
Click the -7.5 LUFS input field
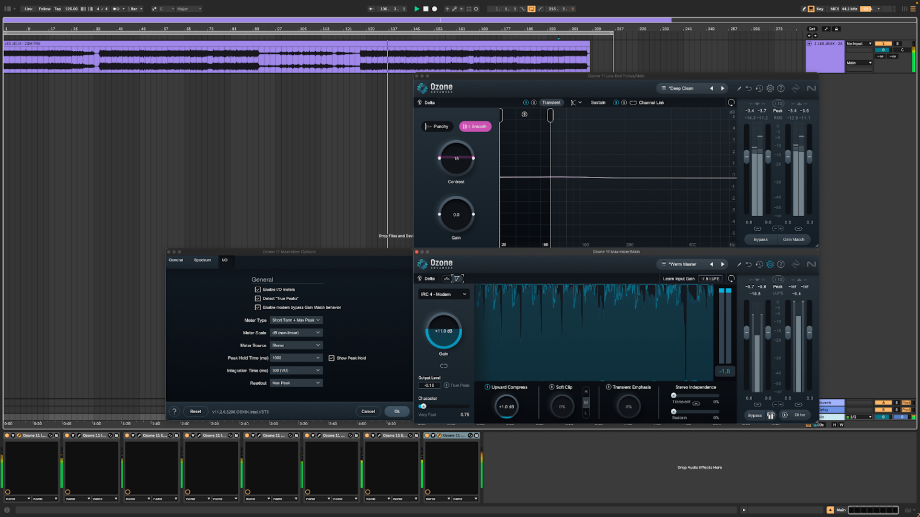pyautogui.click(x=710, y=278)
